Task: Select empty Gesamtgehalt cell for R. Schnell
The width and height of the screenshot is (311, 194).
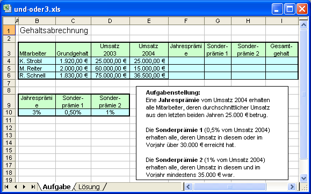Action: tap(281, 75)
